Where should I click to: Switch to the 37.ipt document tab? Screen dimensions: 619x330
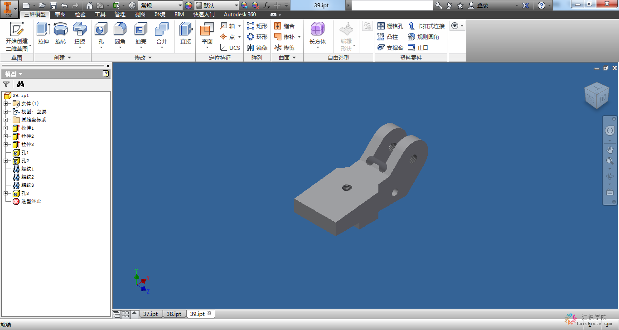tap(150, 314)
